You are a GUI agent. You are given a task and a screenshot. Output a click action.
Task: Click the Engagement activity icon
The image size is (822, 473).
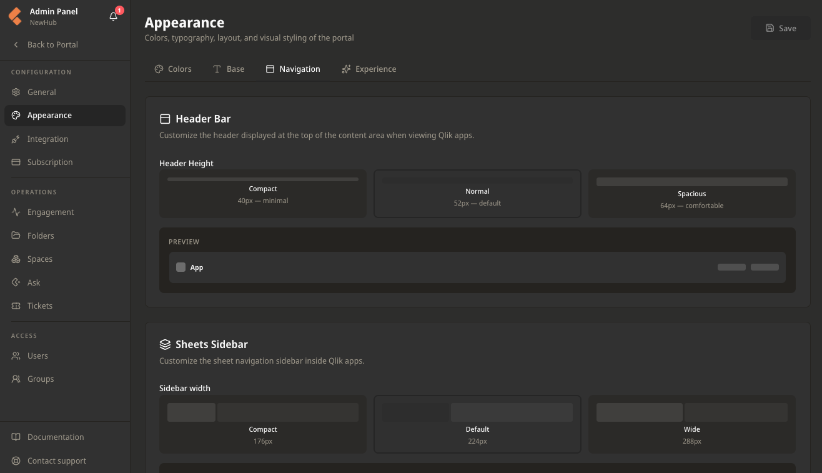pyautogui.click(x=16, y=212)
